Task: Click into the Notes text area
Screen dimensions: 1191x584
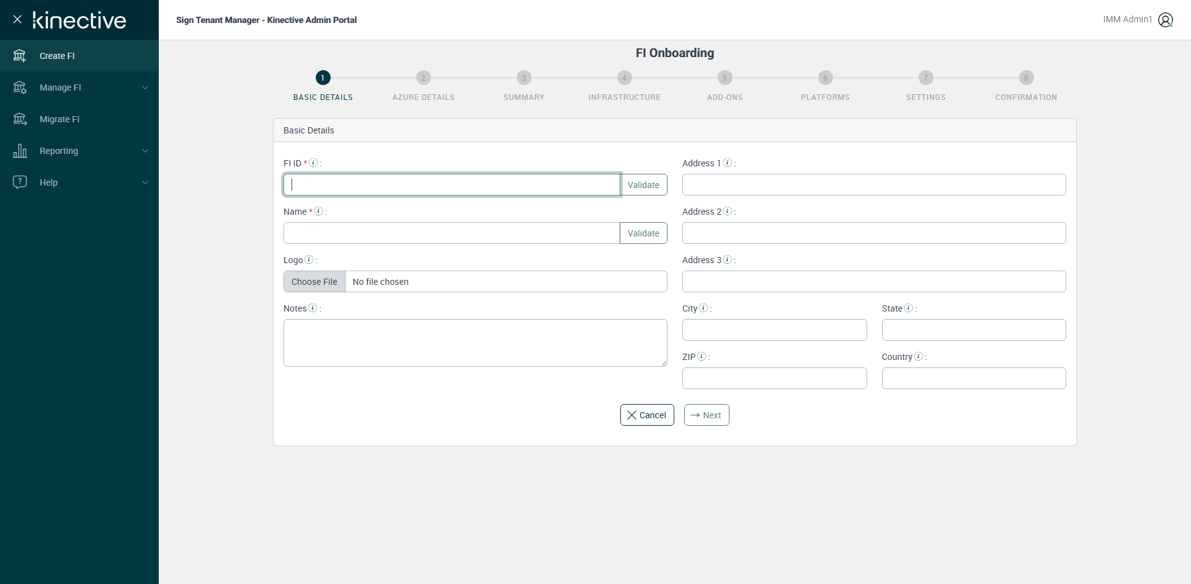Action: click(475, 343)
